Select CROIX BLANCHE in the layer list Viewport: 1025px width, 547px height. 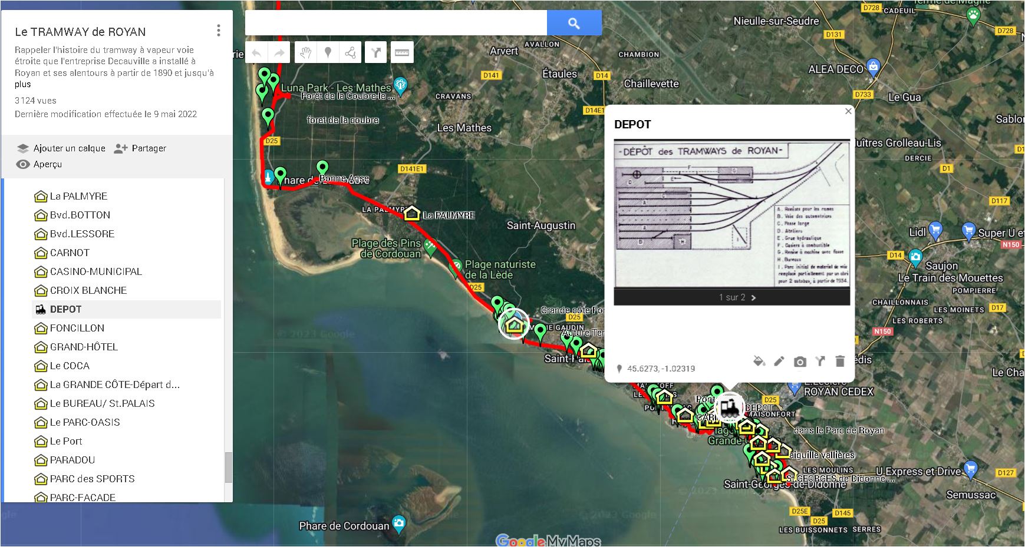click(x=127, y=290)
